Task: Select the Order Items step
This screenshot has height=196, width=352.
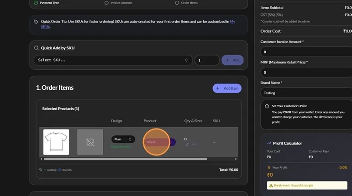Action: 186,3
